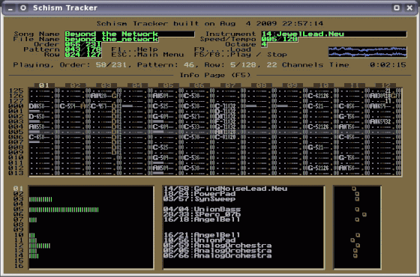Click channel 05 green volume bar
The height and width of the screenshot is (277, 420).
pyautogui.click(x=64, y=210)
